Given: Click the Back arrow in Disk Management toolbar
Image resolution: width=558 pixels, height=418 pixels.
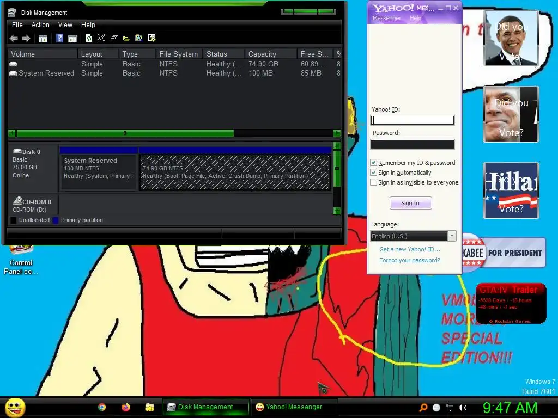Looking at the screenshot, I should (14, 39).
